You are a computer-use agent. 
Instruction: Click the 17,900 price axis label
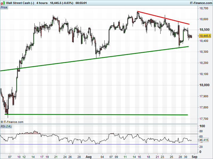click(204, 96)
